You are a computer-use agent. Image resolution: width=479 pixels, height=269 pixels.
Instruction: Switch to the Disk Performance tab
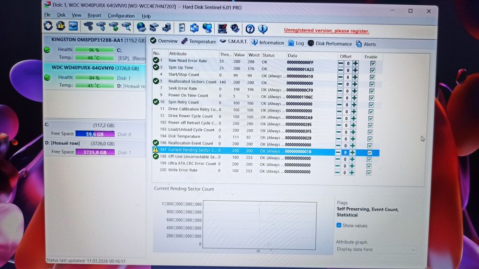(330, 44)
